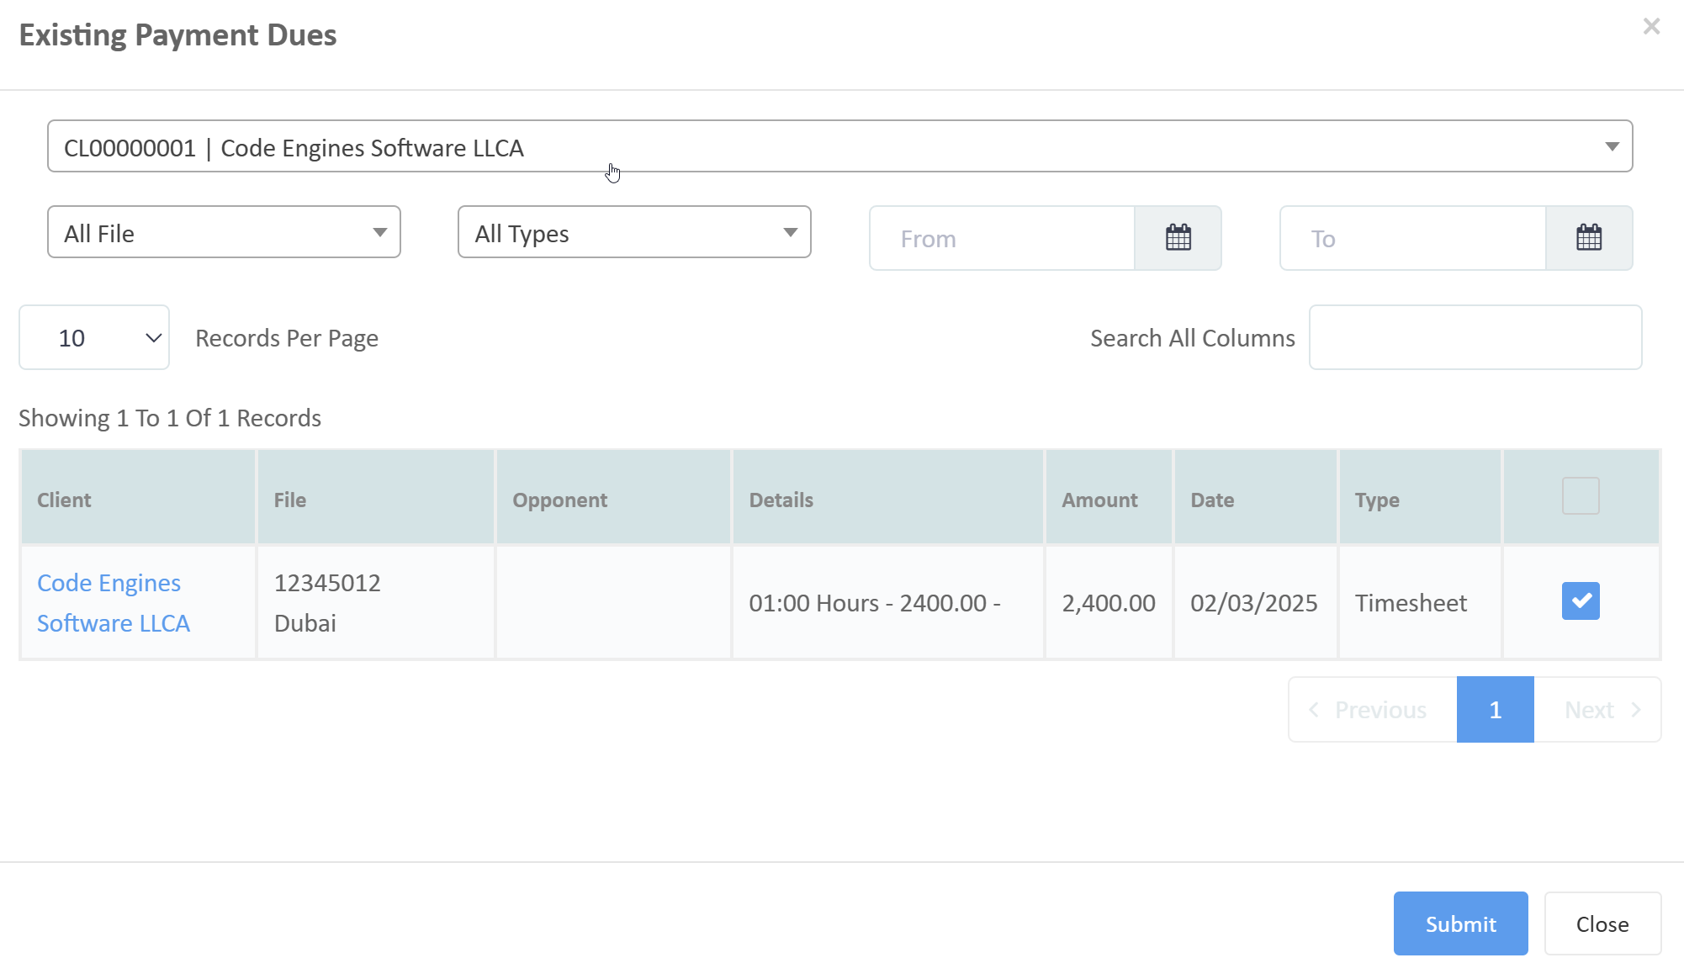Focus the Search All Columns field
Image resolution: width=1684 pixels, height=963 pixels.
tap(1475, 337)
